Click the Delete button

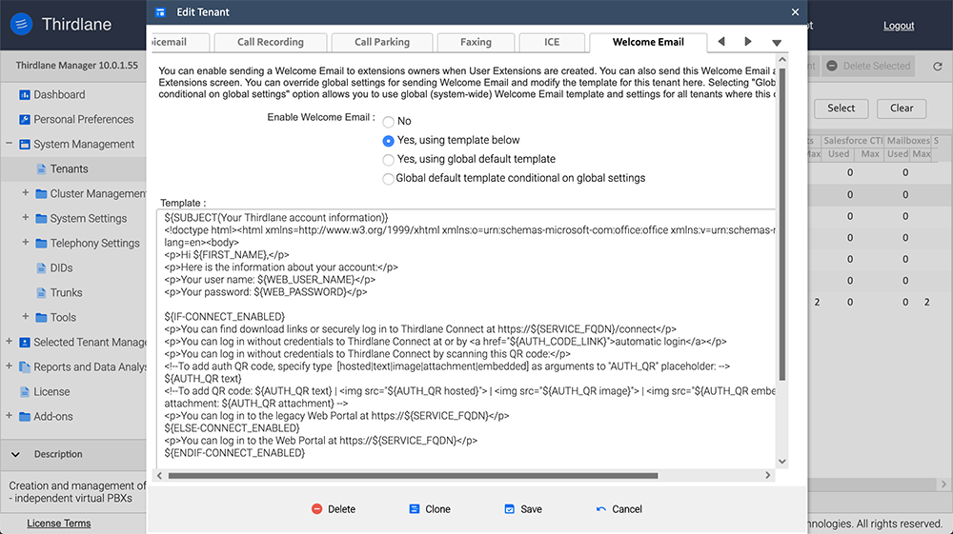click(x=333, y=509)
